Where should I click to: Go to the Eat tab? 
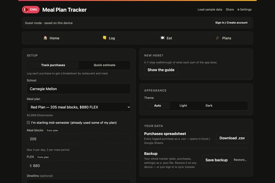coord(166,38)
